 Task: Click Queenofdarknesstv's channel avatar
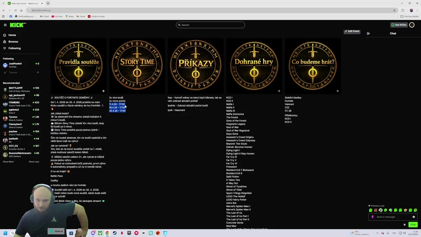(5, 155)
